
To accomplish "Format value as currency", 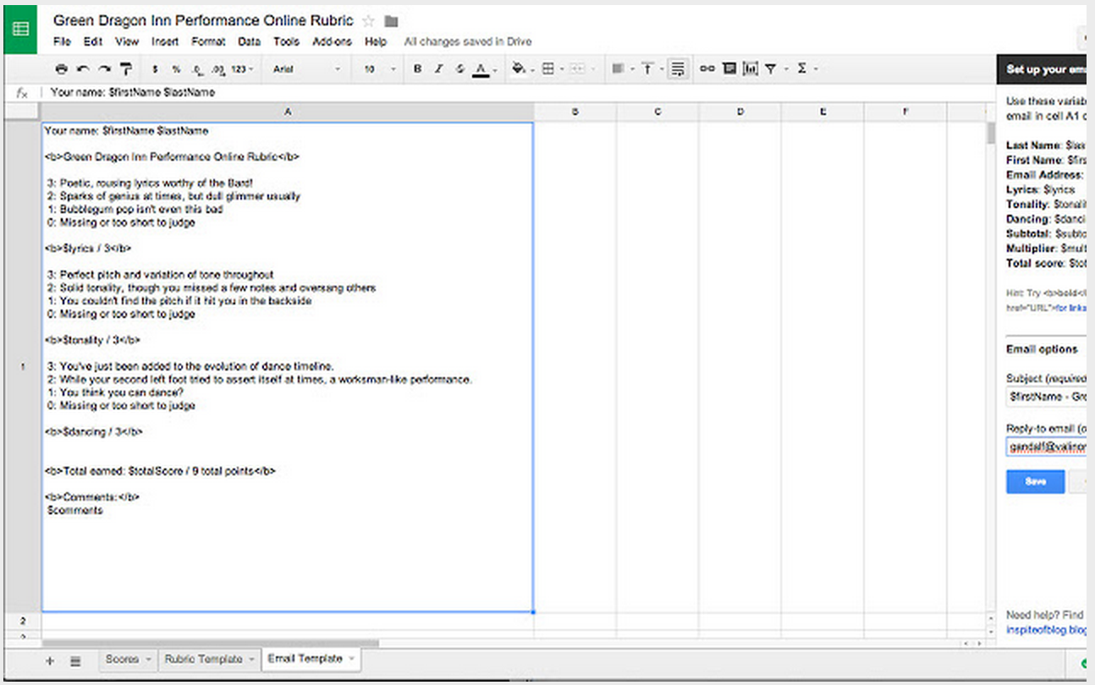I will click(x=156, y=68).
